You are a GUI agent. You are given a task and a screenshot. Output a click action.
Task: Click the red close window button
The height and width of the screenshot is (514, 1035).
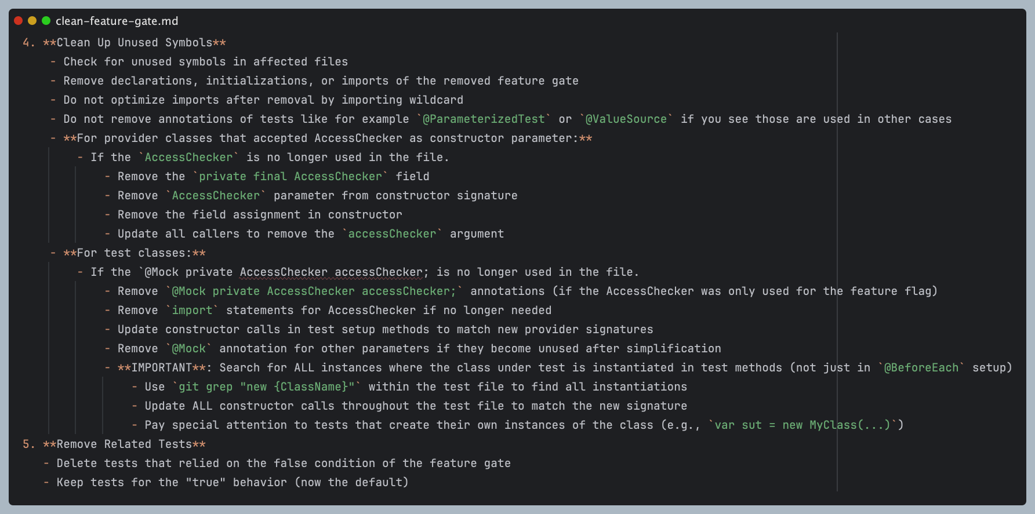point(18,21)
